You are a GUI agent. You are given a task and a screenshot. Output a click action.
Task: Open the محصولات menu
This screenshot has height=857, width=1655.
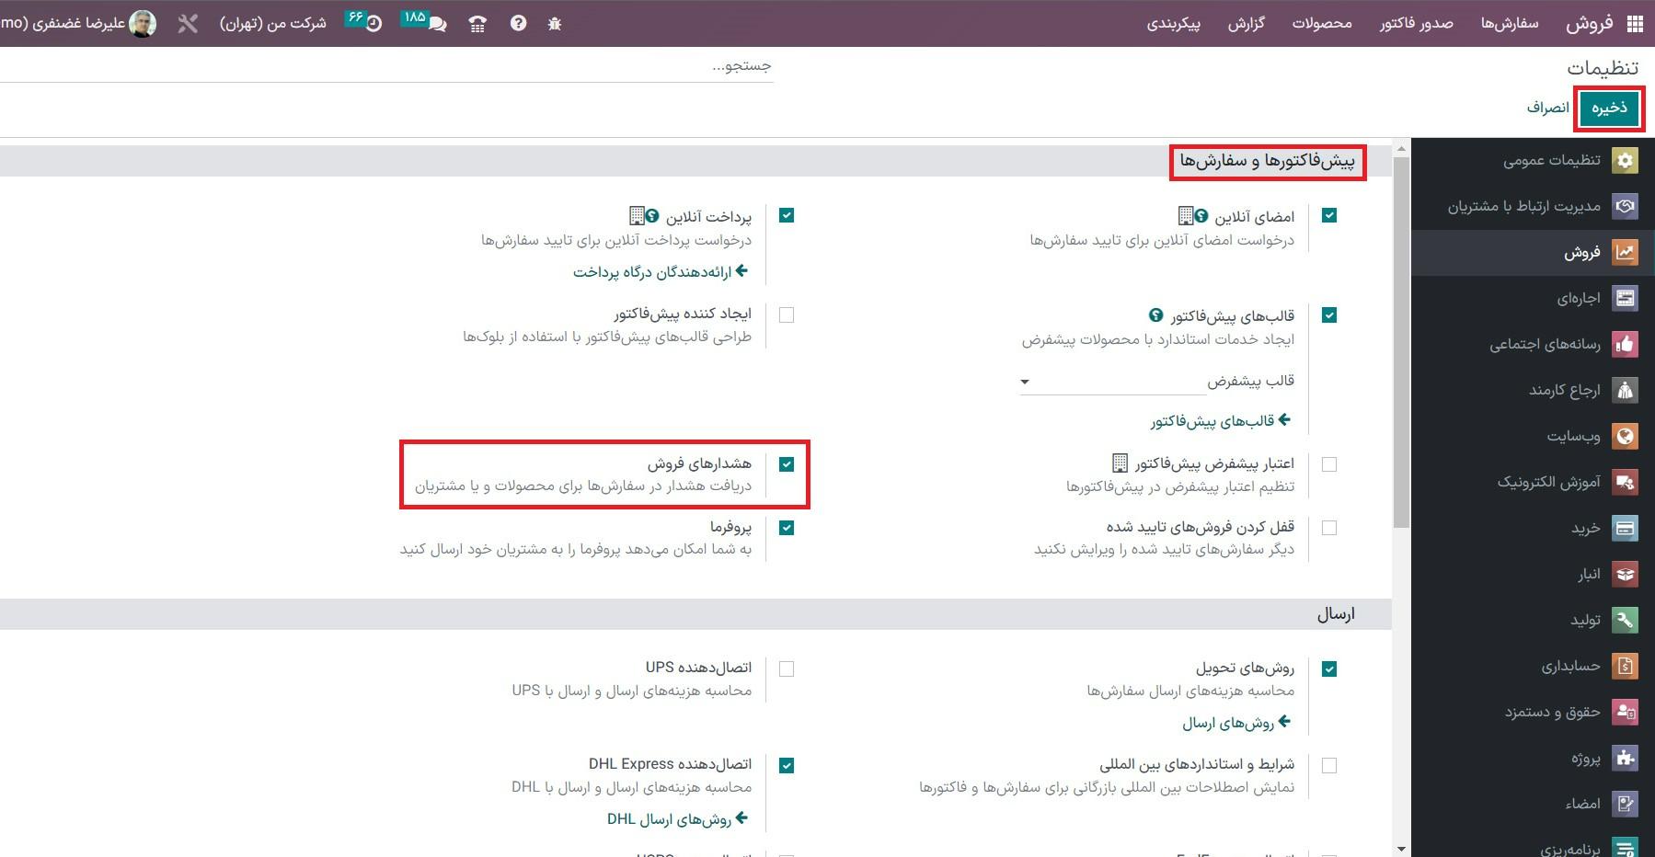click(x=1322, y=24)
